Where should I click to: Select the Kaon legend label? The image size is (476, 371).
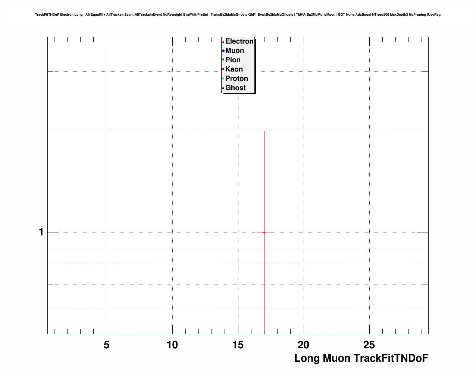[x=234, y=69]
